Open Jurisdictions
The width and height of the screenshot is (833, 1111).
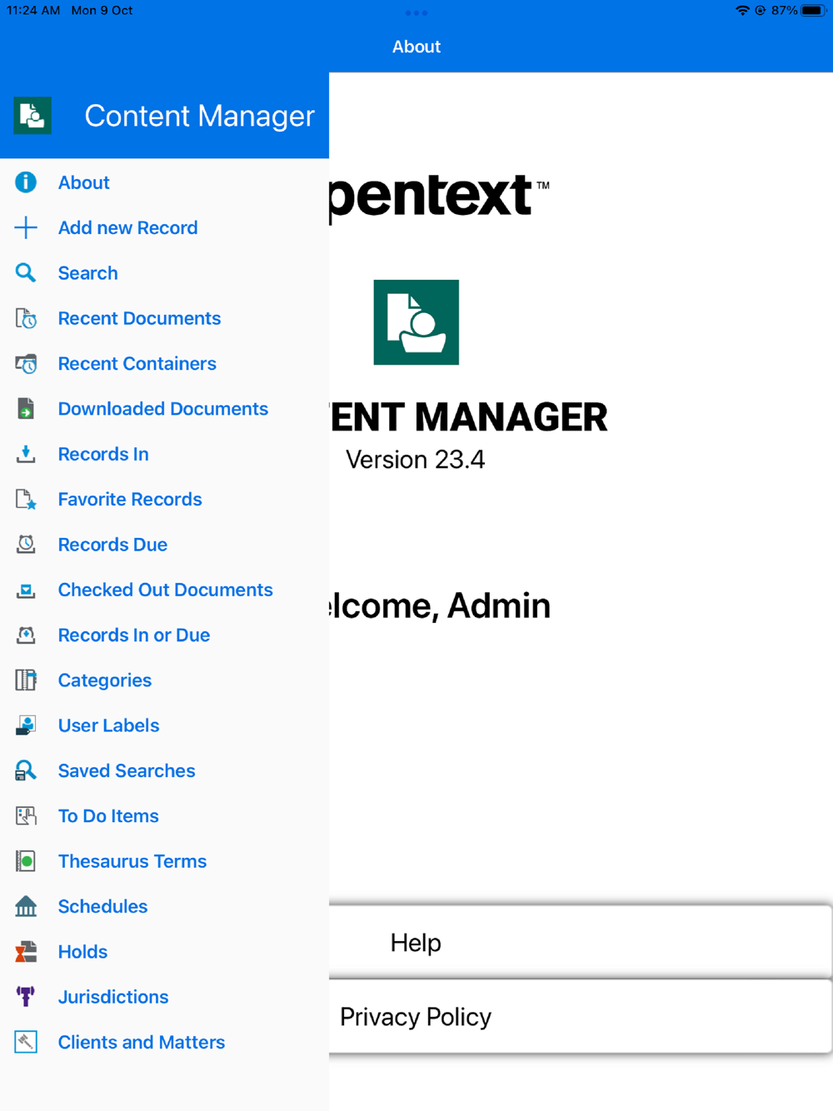coord(112,997)
